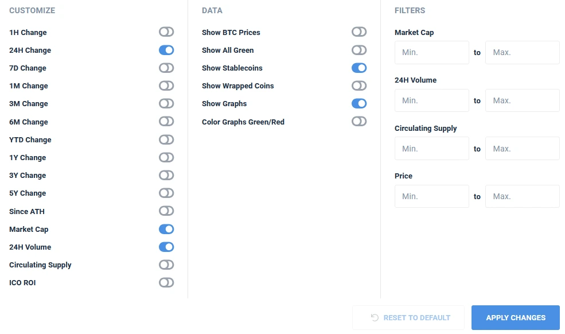Click the Apply Changes button
This screenshot has width=565, height=334.
point(515,317)
